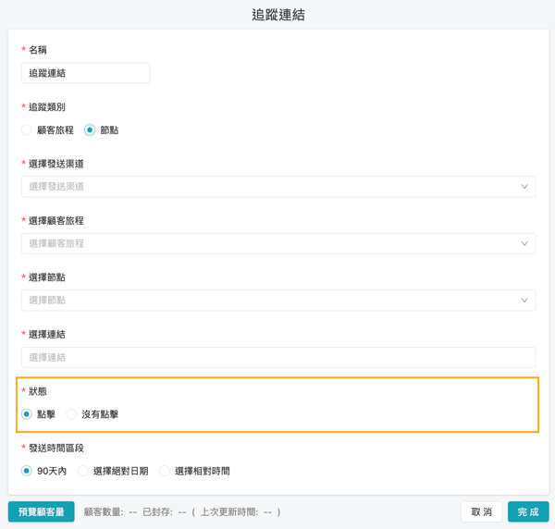Open the 選擇節點 dropdown field

[268, 301]
